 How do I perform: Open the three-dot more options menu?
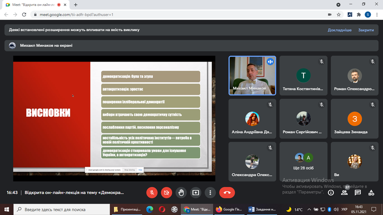210,193
